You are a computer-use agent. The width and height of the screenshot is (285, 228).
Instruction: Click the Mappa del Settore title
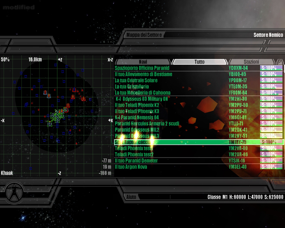pos(144,35)
